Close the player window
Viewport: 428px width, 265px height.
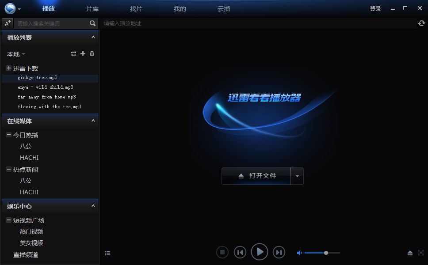420,8
